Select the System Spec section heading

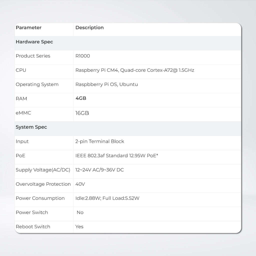31,127
